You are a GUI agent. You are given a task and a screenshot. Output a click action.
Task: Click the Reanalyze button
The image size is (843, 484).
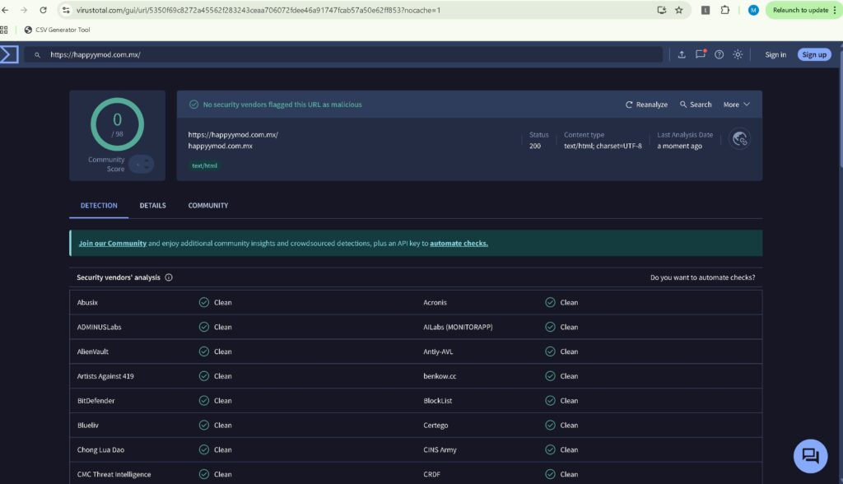(x=646, y=105)
